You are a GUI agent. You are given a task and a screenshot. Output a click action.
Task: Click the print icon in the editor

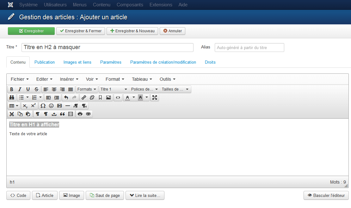pyautogui.click(x=80, y=114)
